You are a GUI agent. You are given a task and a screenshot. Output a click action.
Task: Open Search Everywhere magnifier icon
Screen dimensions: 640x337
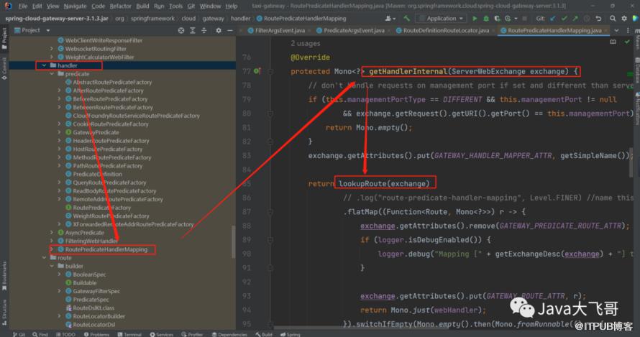point(611,18)
